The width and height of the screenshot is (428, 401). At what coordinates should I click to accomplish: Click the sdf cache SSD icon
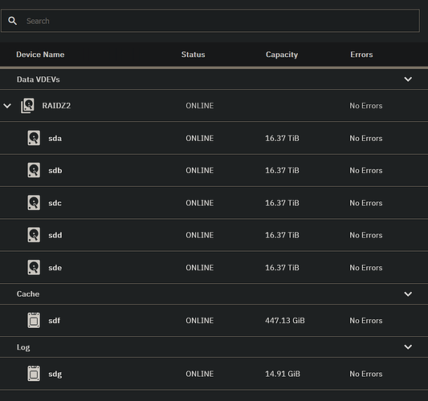coord(34,320)
